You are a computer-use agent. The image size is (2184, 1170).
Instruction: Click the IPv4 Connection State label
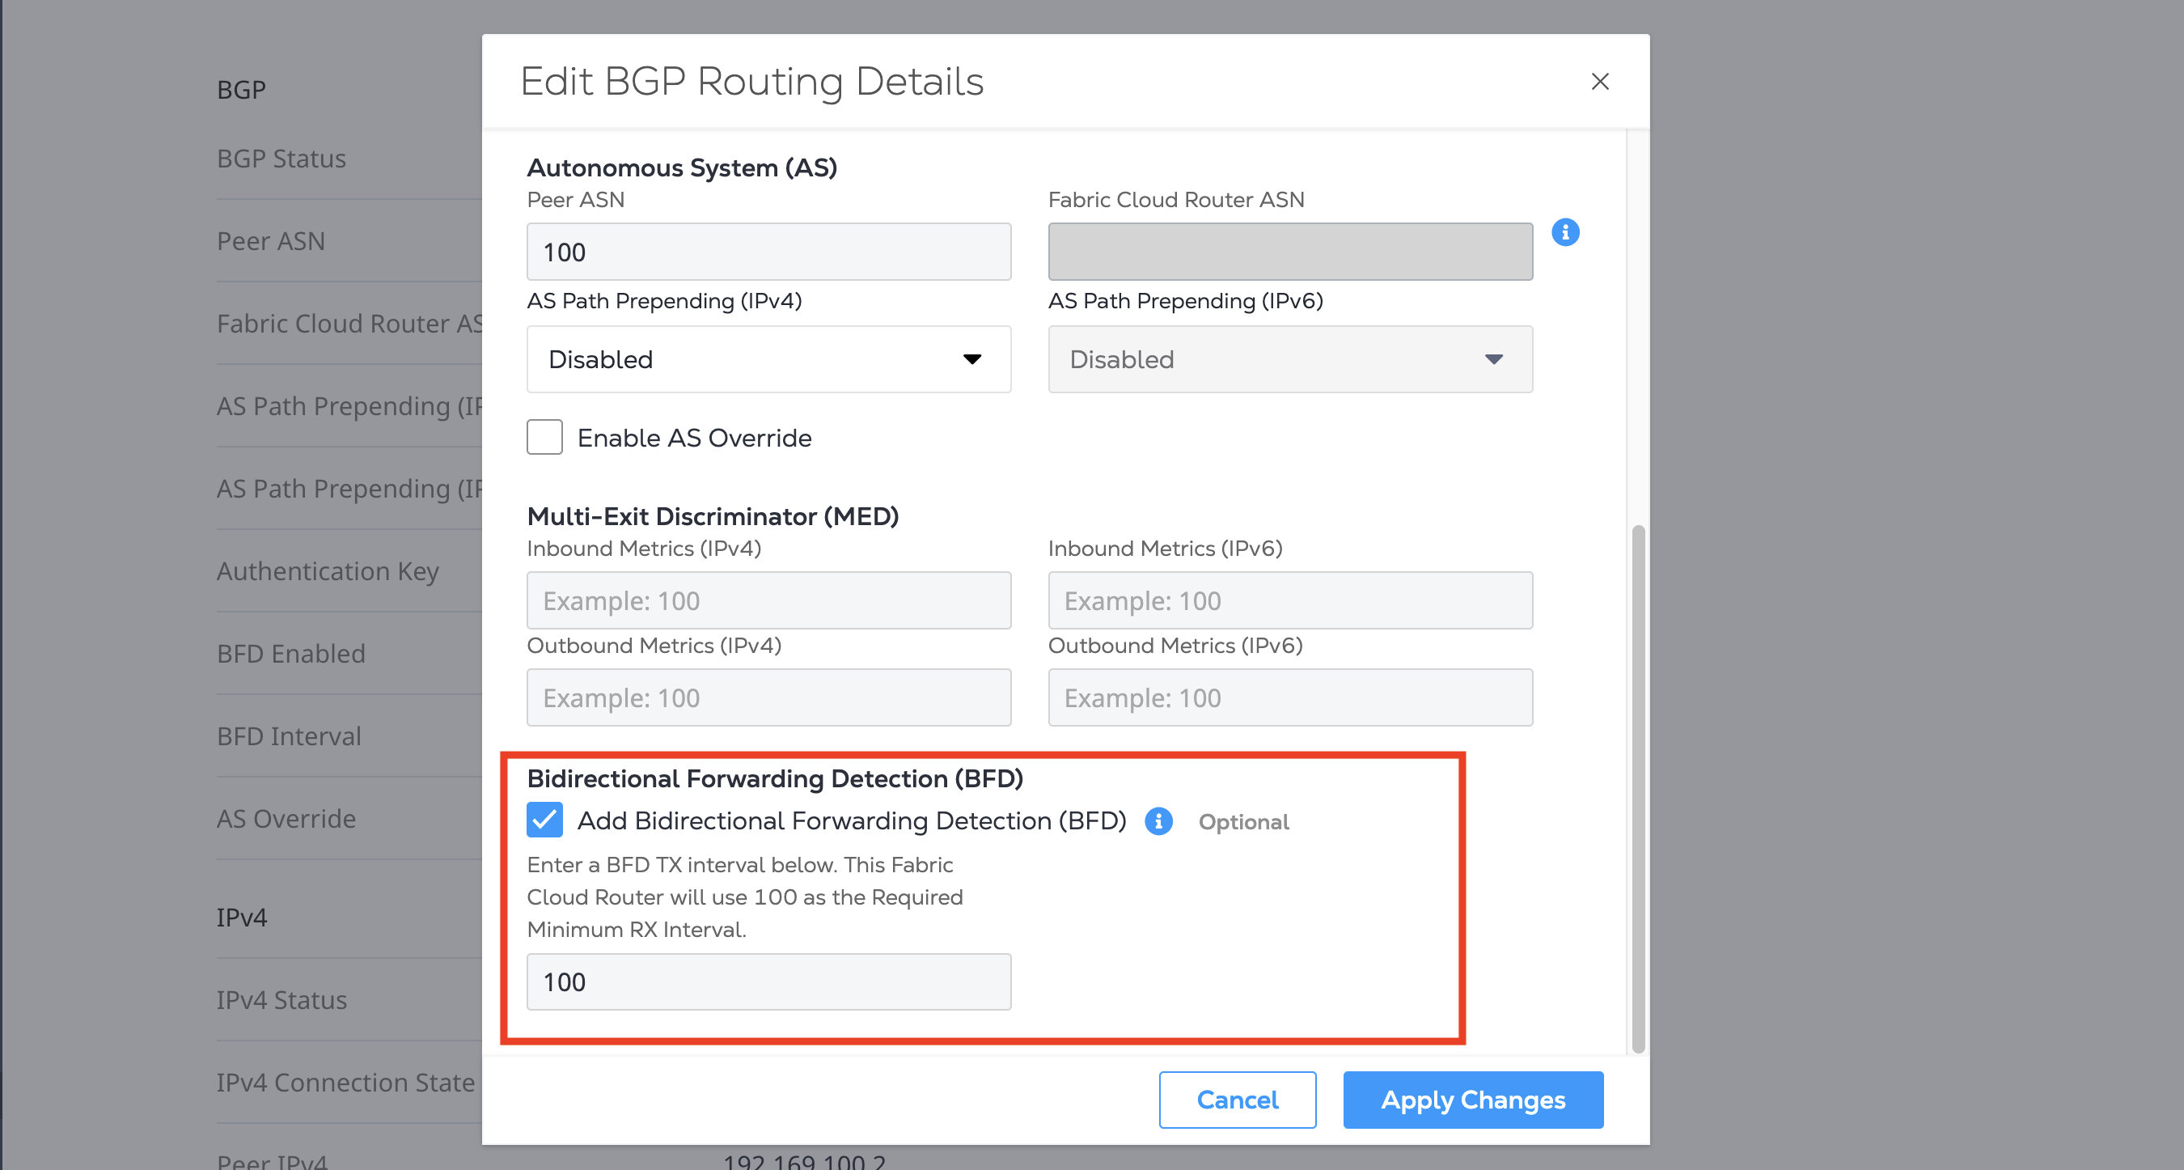[x=346, y=1083]
